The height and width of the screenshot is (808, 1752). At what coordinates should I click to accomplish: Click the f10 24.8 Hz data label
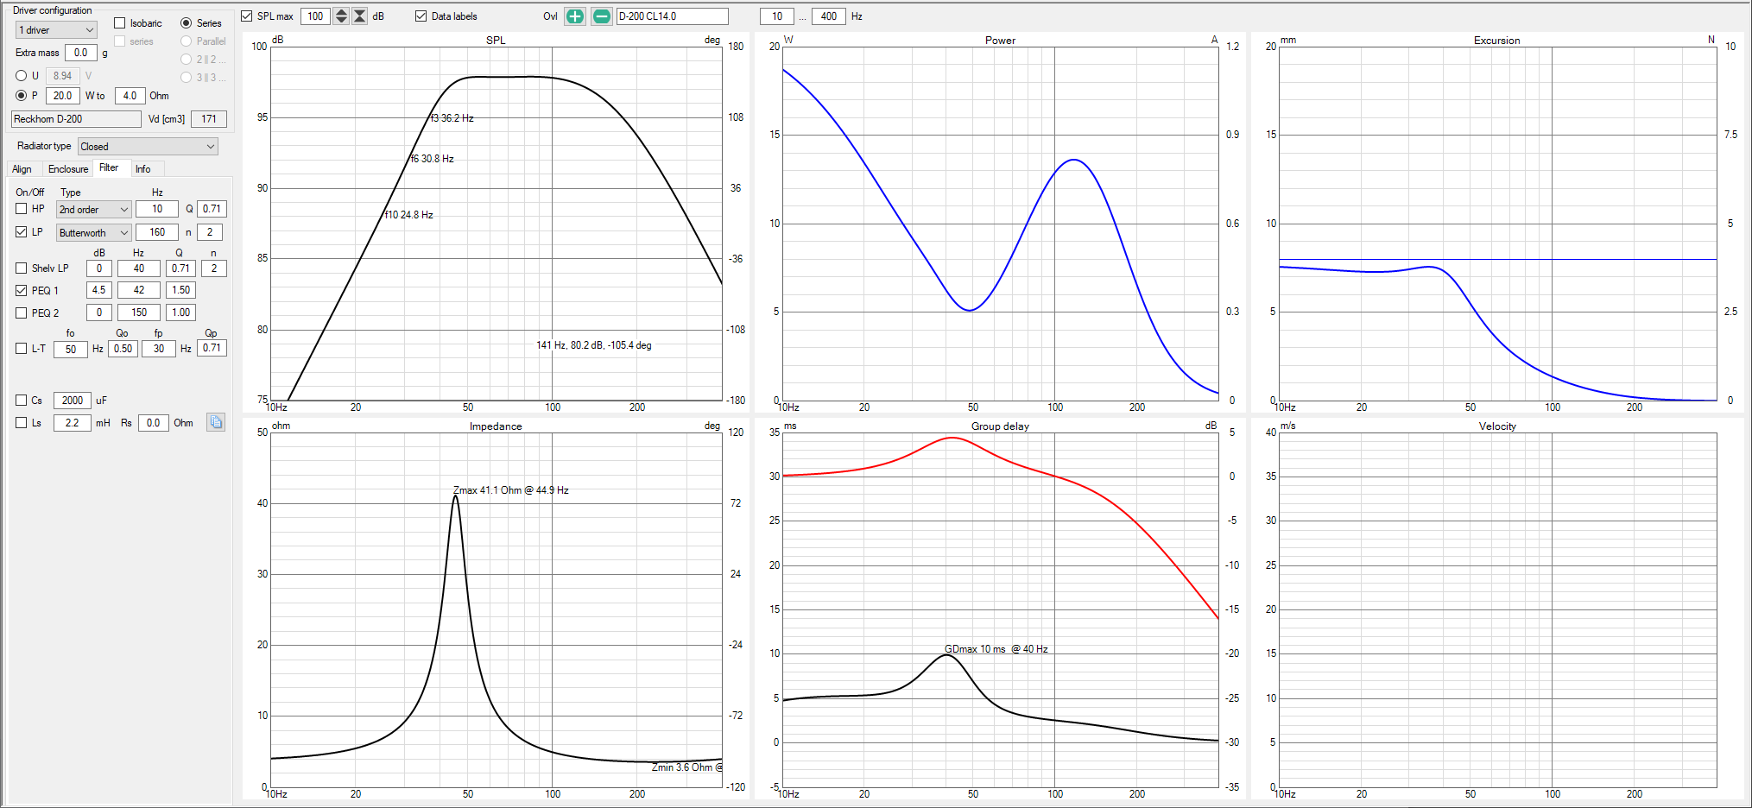(409, 215)
